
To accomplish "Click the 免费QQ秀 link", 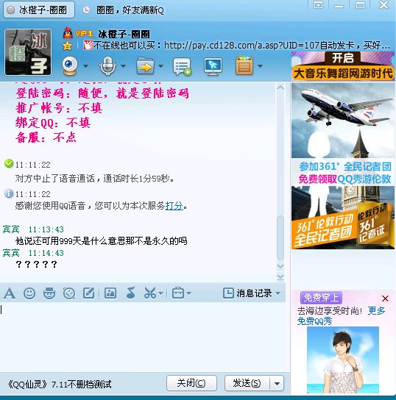I will pos(314,321).
